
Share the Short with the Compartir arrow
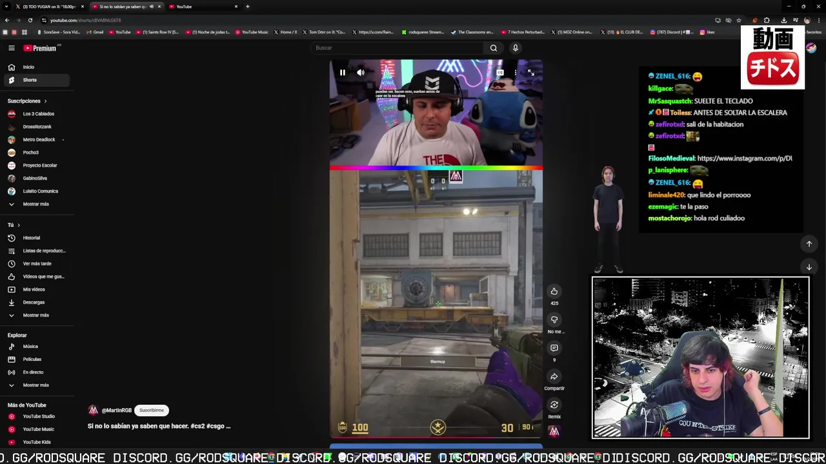pos(554,376)
